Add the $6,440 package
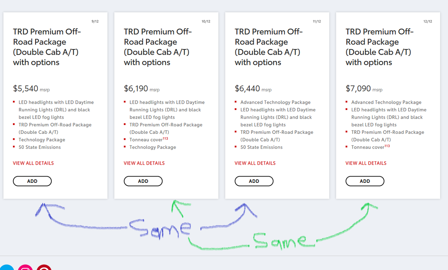Image resolution: width=448 pixels, height=270 pixels. [x=254, y=181]
